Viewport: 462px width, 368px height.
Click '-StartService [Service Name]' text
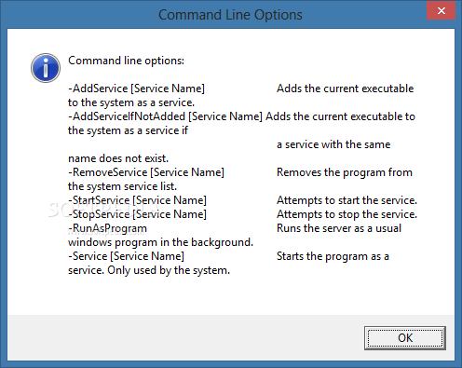point(137,200)
